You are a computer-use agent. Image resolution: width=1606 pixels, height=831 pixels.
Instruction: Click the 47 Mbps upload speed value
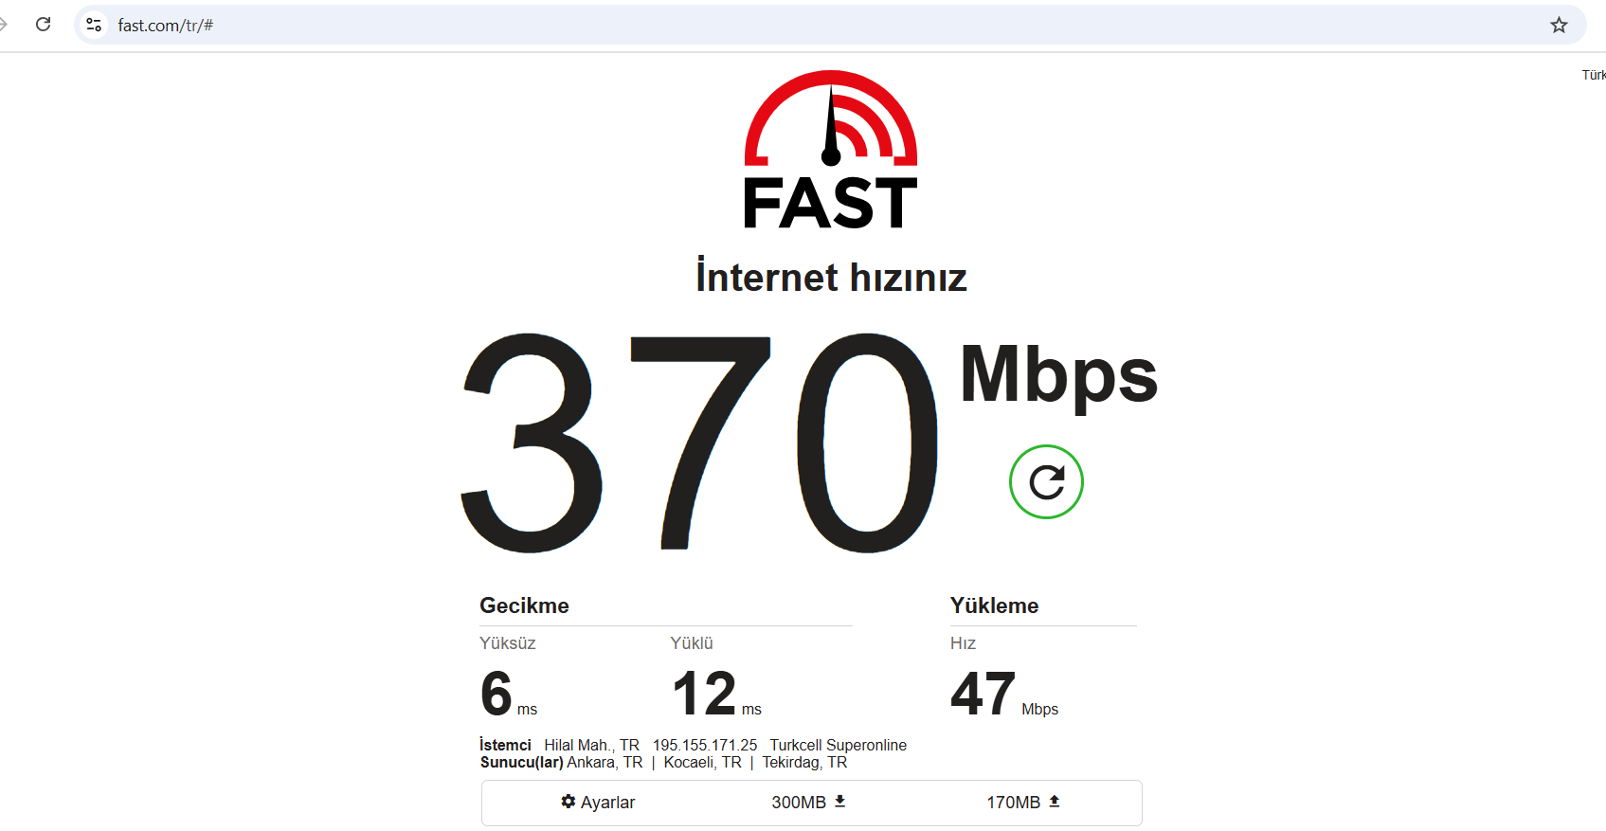click(x=1004, y=694)
